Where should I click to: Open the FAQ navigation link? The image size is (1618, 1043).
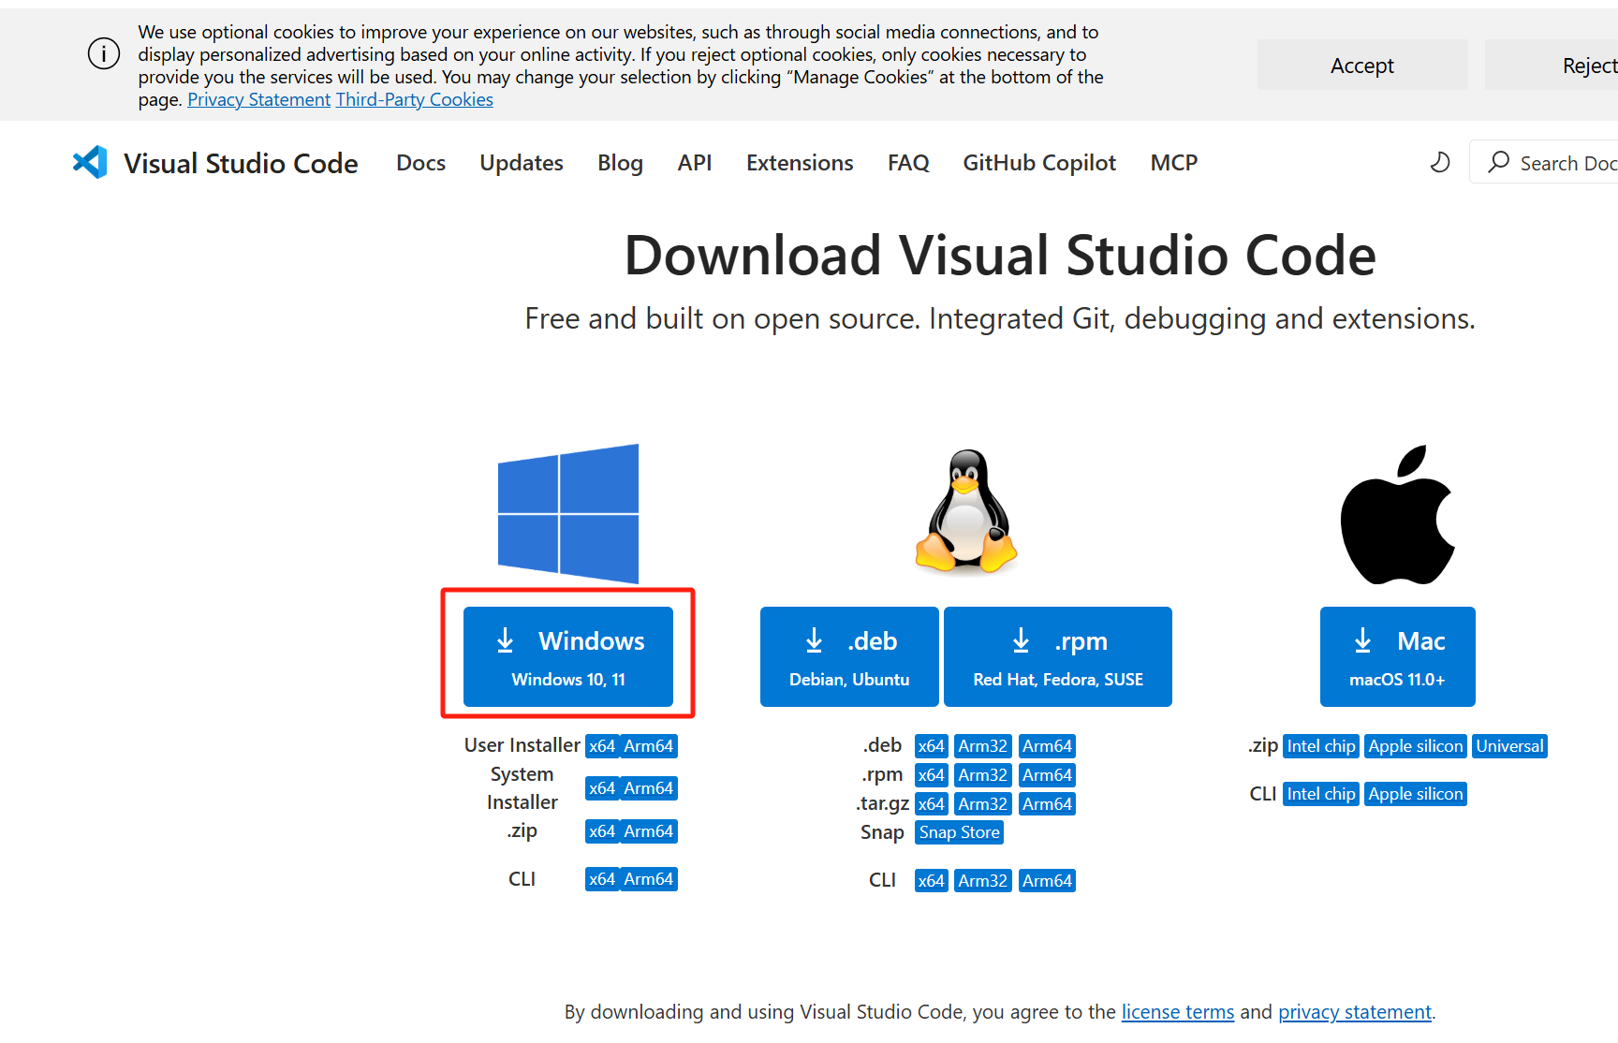[x=908, y=163]
